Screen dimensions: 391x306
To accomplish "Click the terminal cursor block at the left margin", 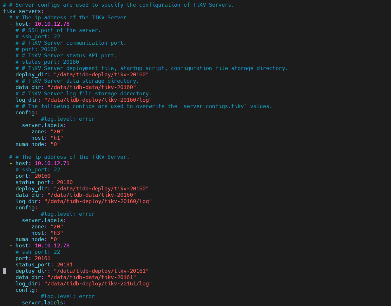I will (4, 271).
